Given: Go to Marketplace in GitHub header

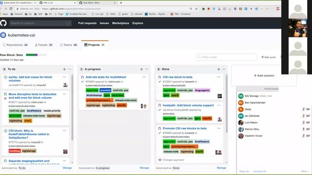Looking at the screenshot, I should click(120, 23).
